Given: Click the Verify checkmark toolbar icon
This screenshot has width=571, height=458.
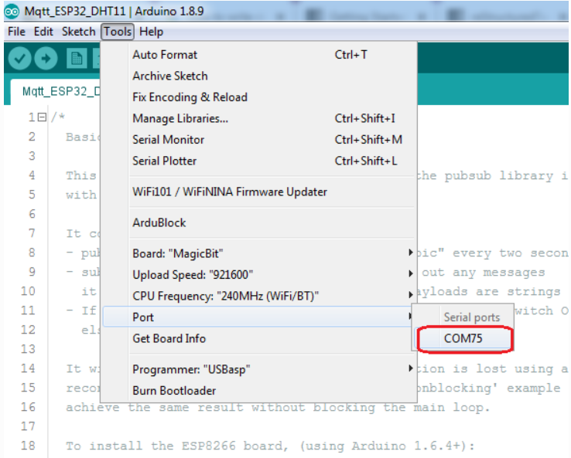Looking at the screenshot, I should point(19,58).
